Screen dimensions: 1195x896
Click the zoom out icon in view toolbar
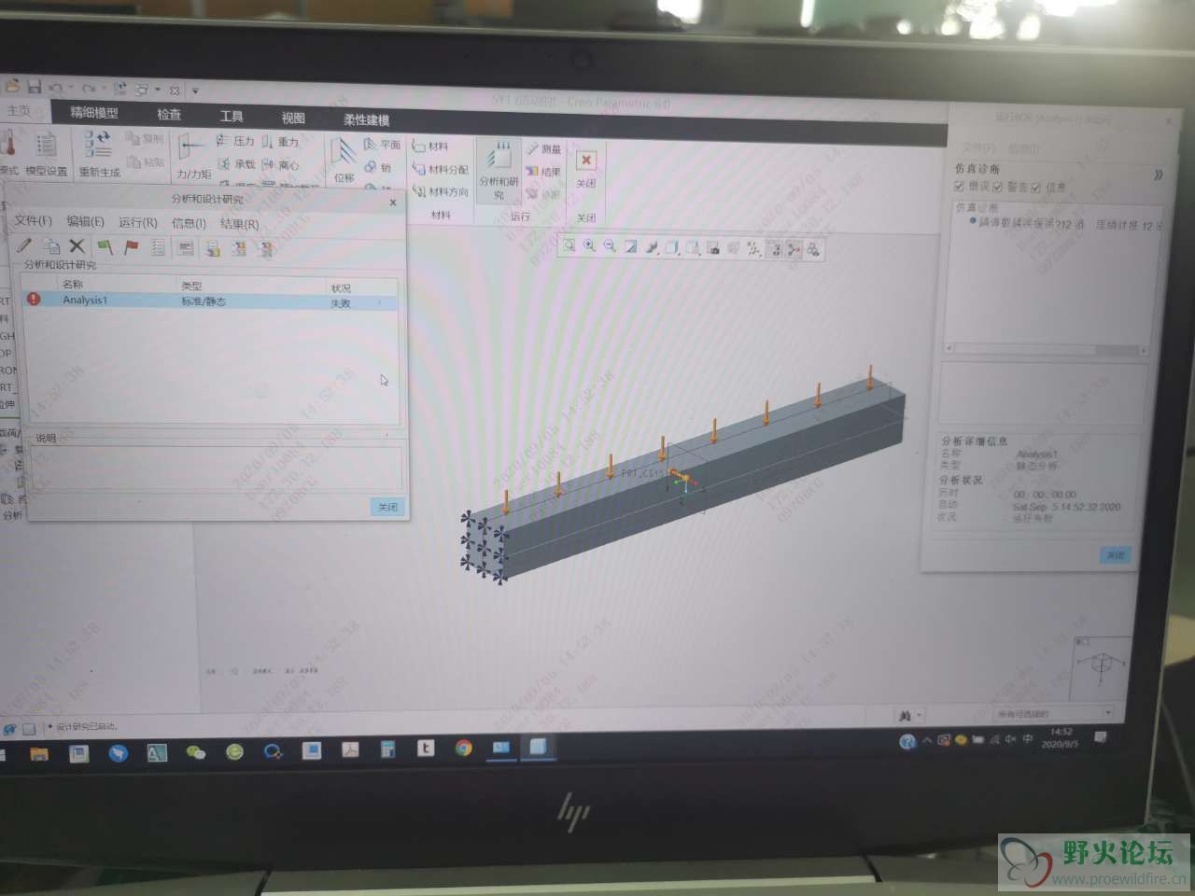pos(610,245)
